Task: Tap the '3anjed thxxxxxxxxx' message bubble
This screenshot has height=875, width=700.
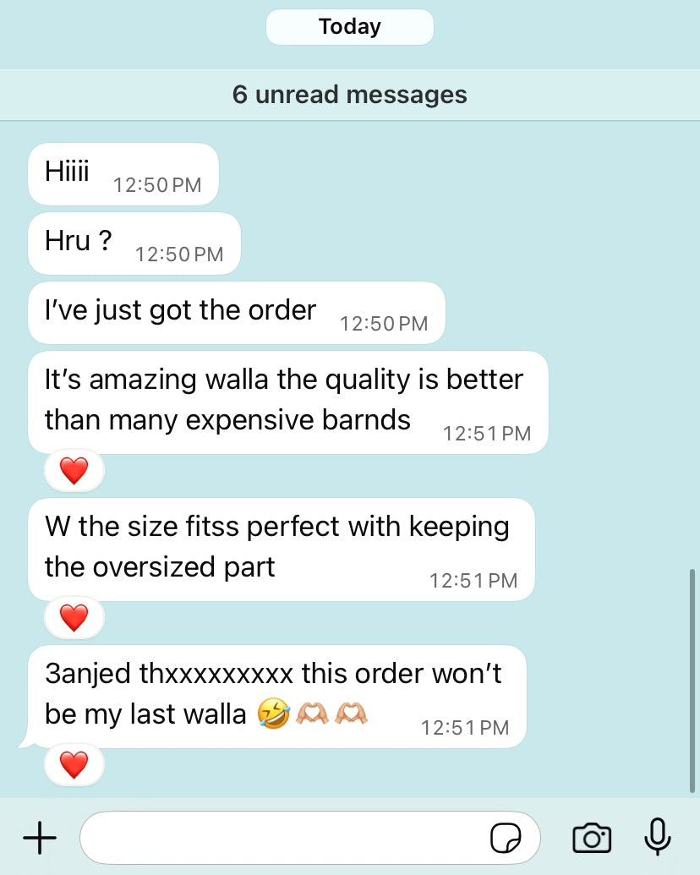Action: tap(277, 697)
